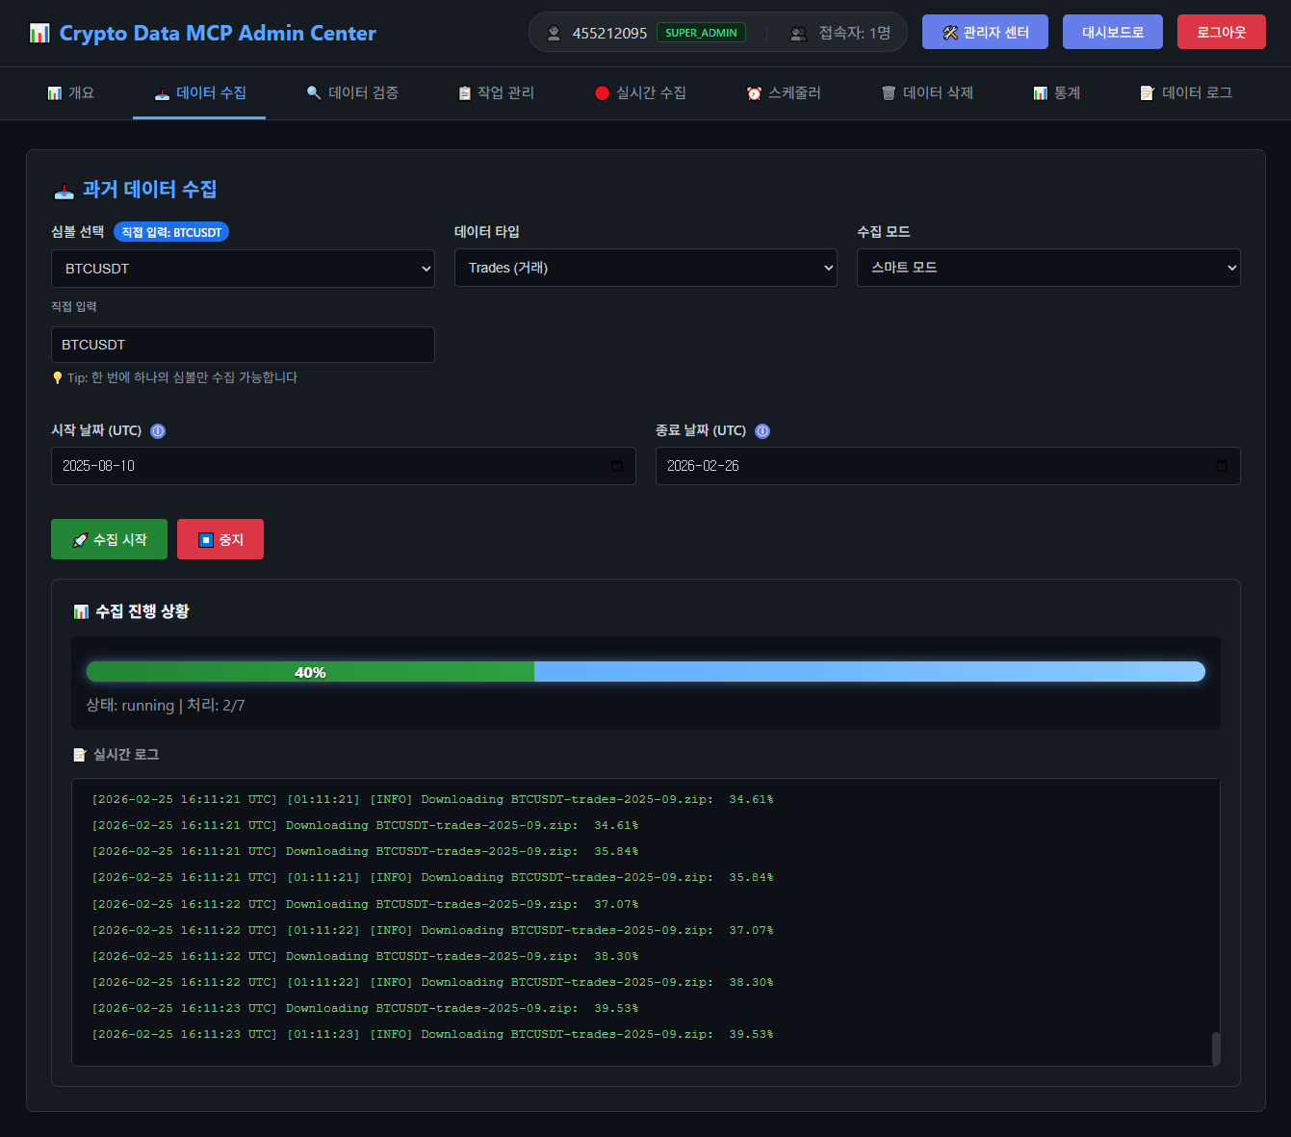Click the connected users icon

798,34
